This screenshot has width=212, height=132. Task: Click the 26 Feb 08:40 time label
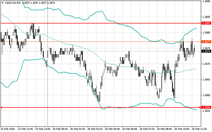pos(164,129)
